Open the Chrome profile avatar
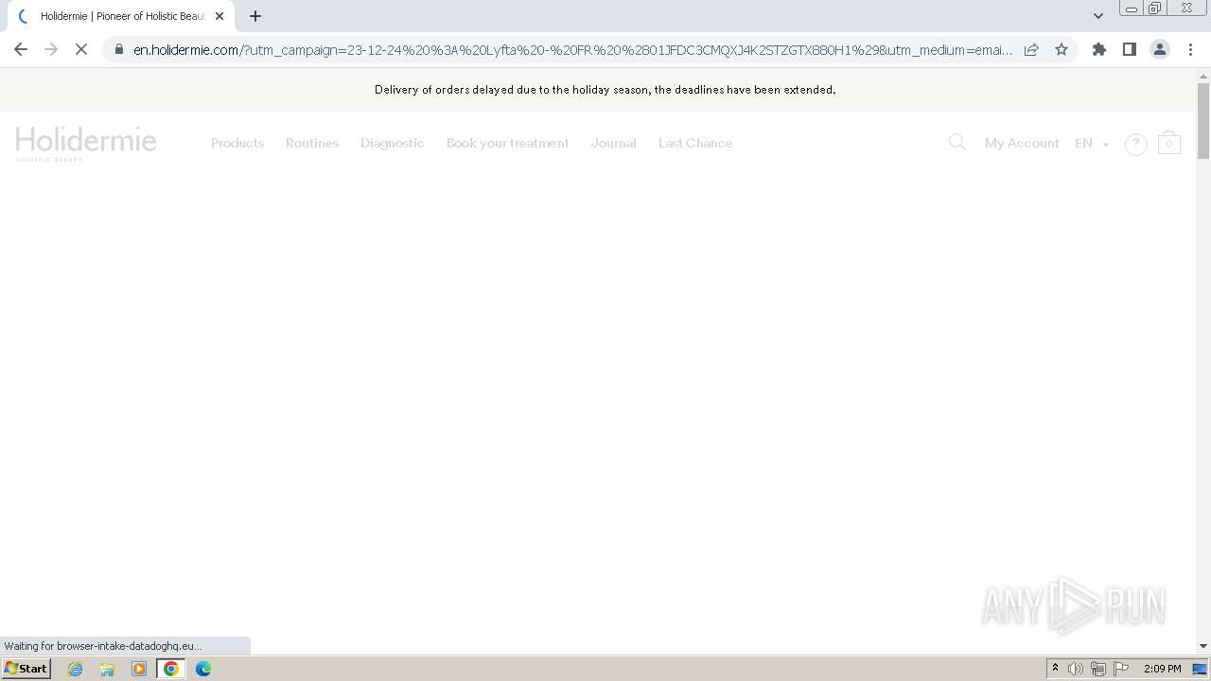1211x681 pixels. [x=1160, y=49]
